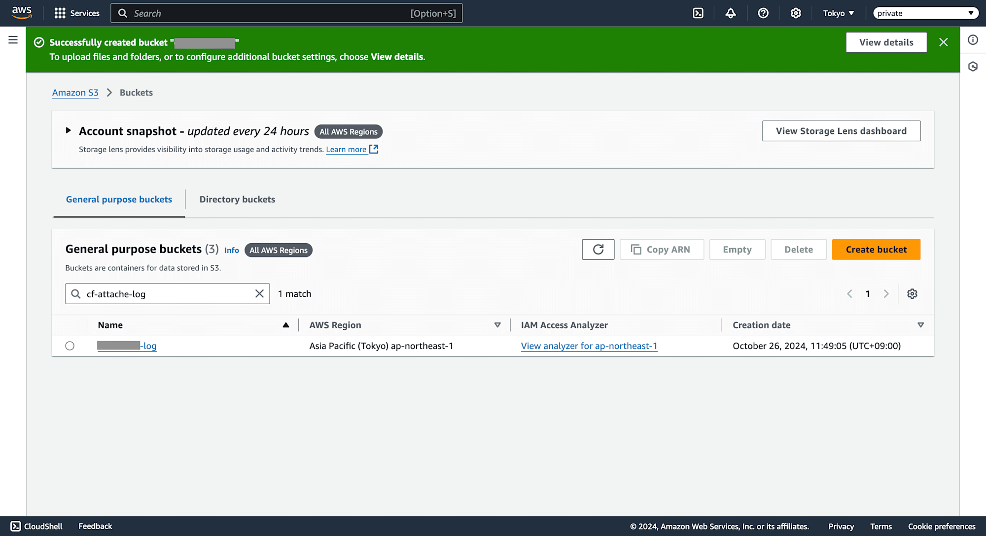Viewport: 986px width, 536px height.
Task: Sort by Name column ascending arrow
Action: pos(285,325)
